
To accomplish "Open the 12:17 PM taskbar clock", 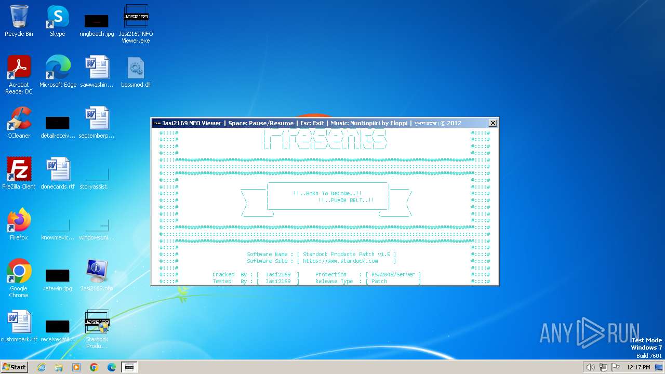I will (639, 367).
